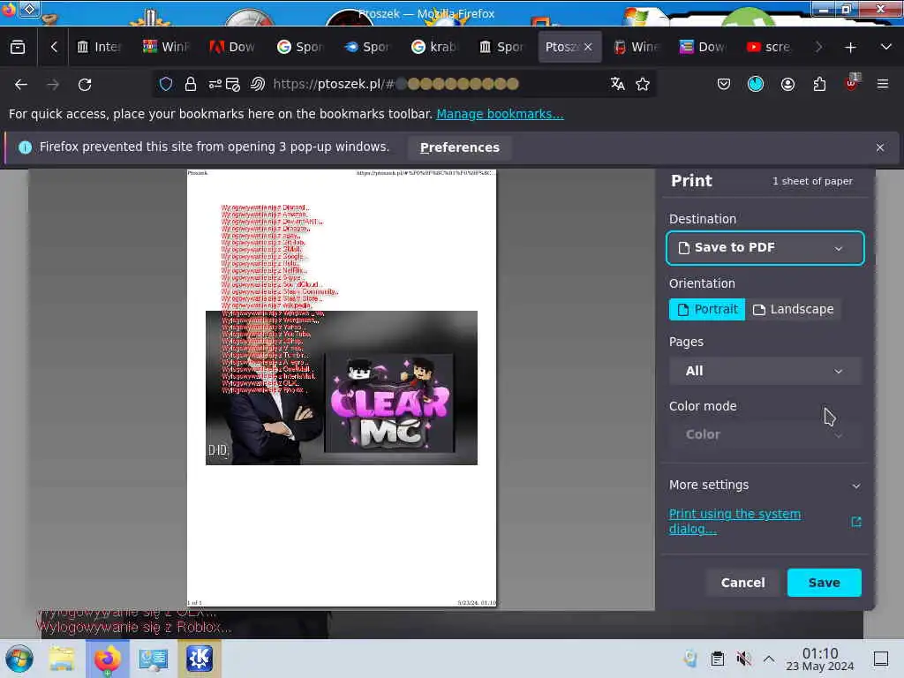List all tabs dropdown arrow
The width and height of the screenshot is (904, 678).
[x=886, y=48]
